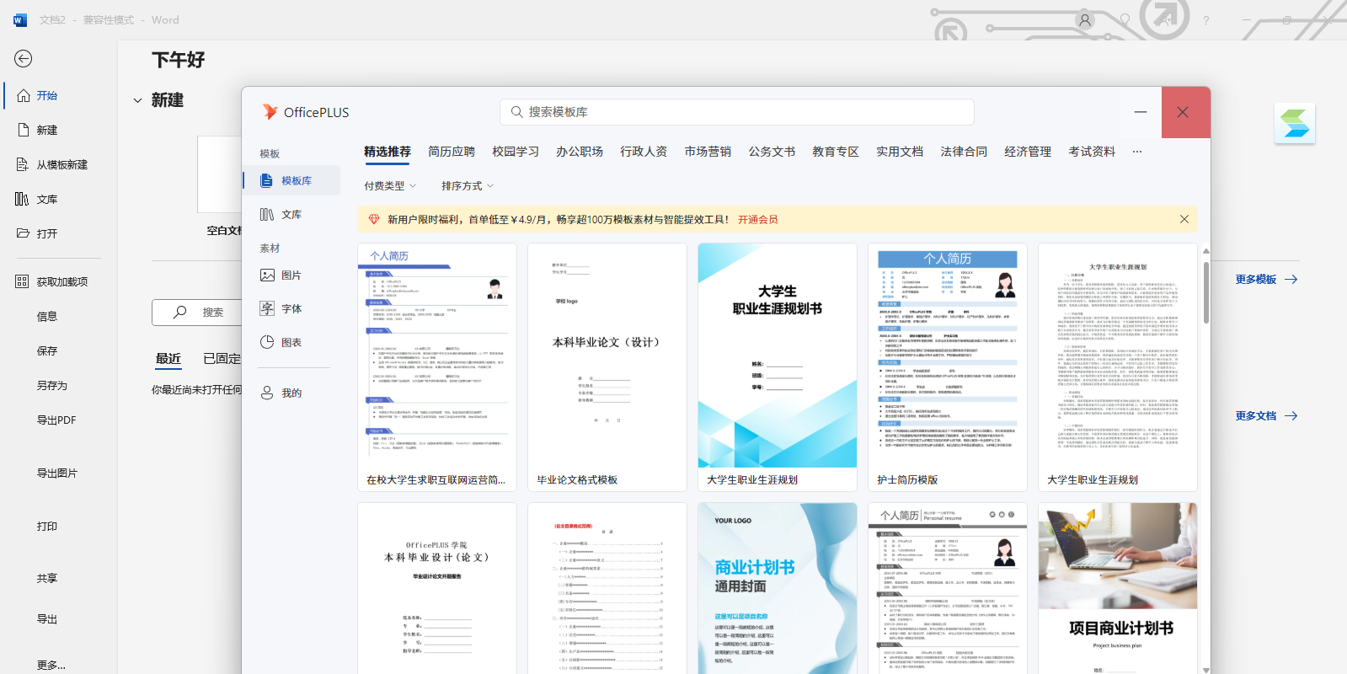Viewport: 1347px width, 674px height.
Task: Open OfficePLUS 学院本科毕业设计 template
Action: [437, 588]
